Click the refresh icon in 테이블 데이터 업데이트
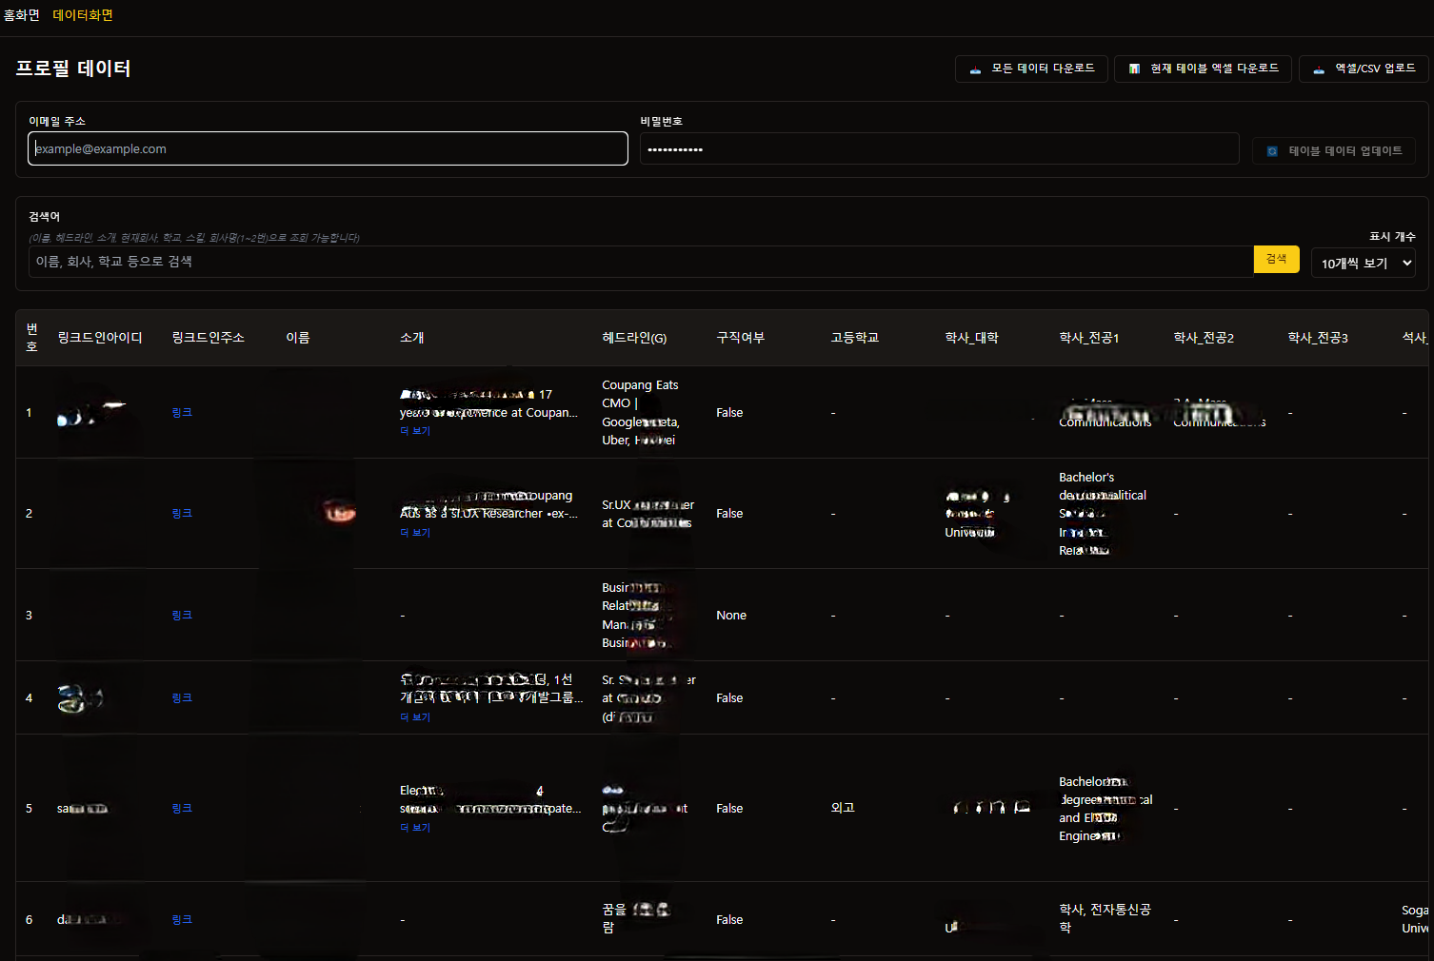The height and width of the screenshot is (961, 1434). pos(1272,151)
